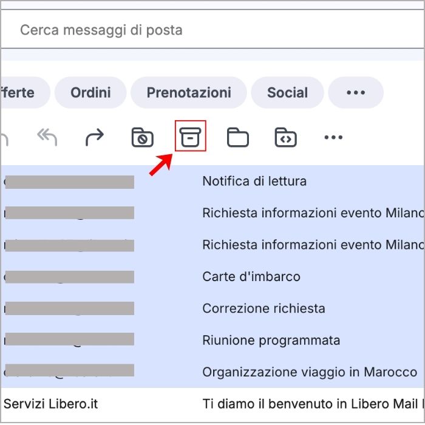
Task: Mark selected messages as spam
Action: (142, 137)
